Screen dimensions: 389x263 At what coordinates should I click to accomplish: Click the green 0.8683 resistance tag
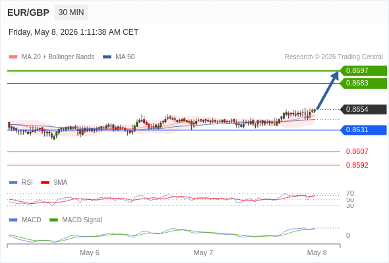[x=363, y=83]
